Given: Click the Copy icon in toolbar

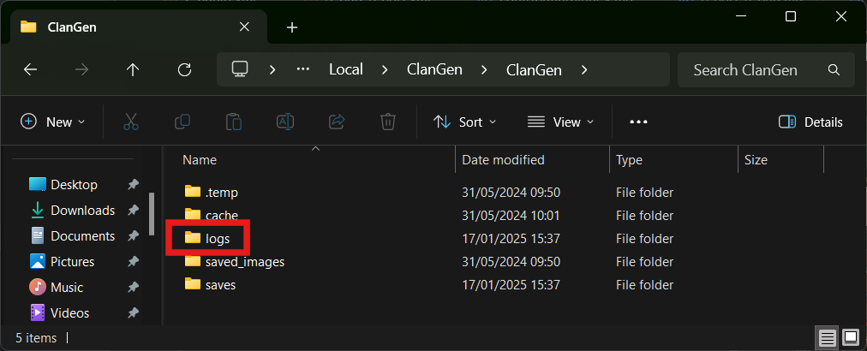Looking at the screenshot, I should (182, 122).
